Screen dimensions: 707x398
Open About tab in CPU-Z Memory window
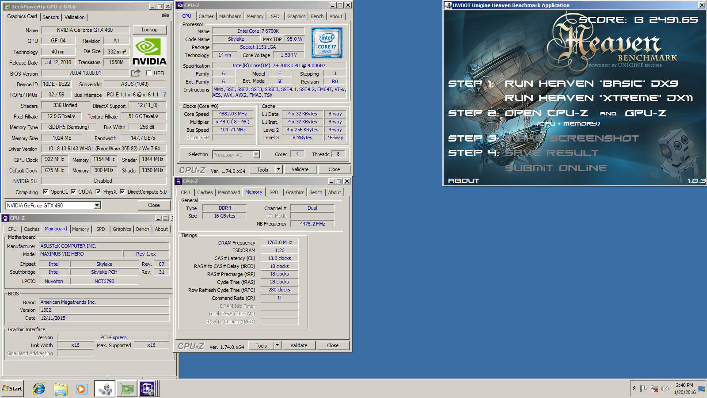334,192
